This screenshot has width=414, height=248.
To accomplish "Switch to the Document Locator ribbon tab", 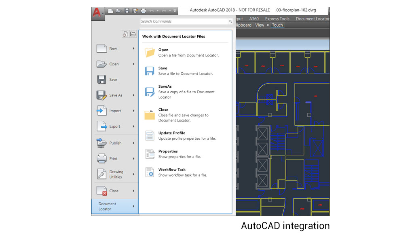I will (313, 19).
